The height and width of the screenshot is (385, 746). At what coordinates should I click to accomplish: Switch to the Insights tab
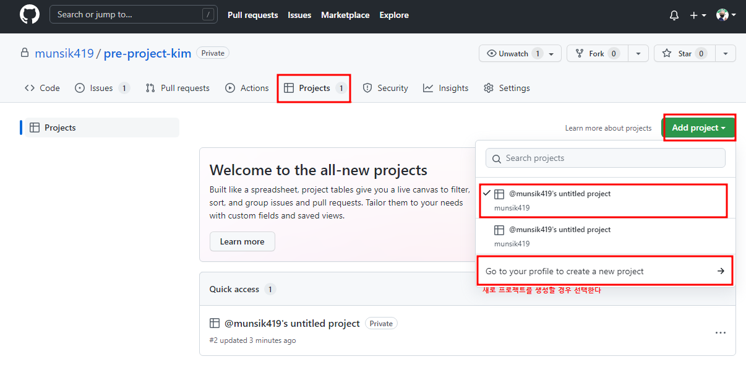(x=446, y=88)
